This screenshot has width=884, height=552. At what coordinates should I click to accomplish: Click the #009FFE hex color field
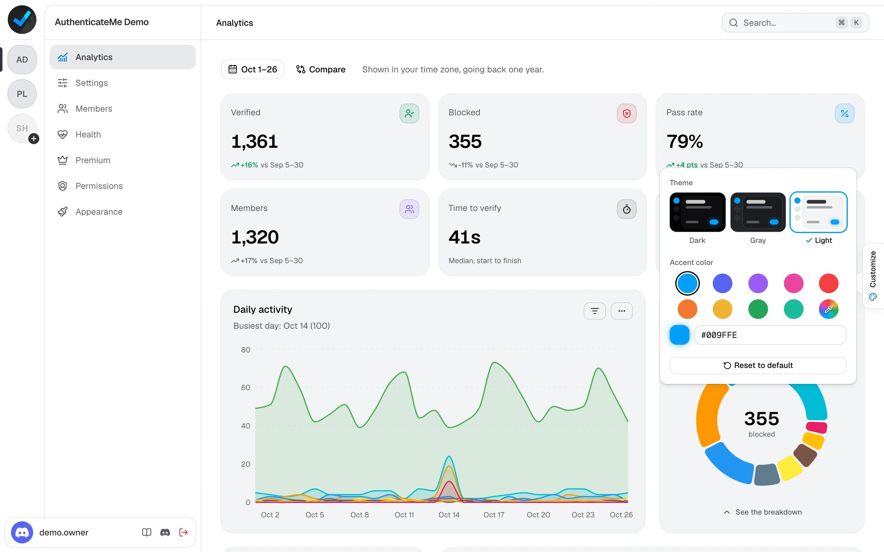coord(770,335)
